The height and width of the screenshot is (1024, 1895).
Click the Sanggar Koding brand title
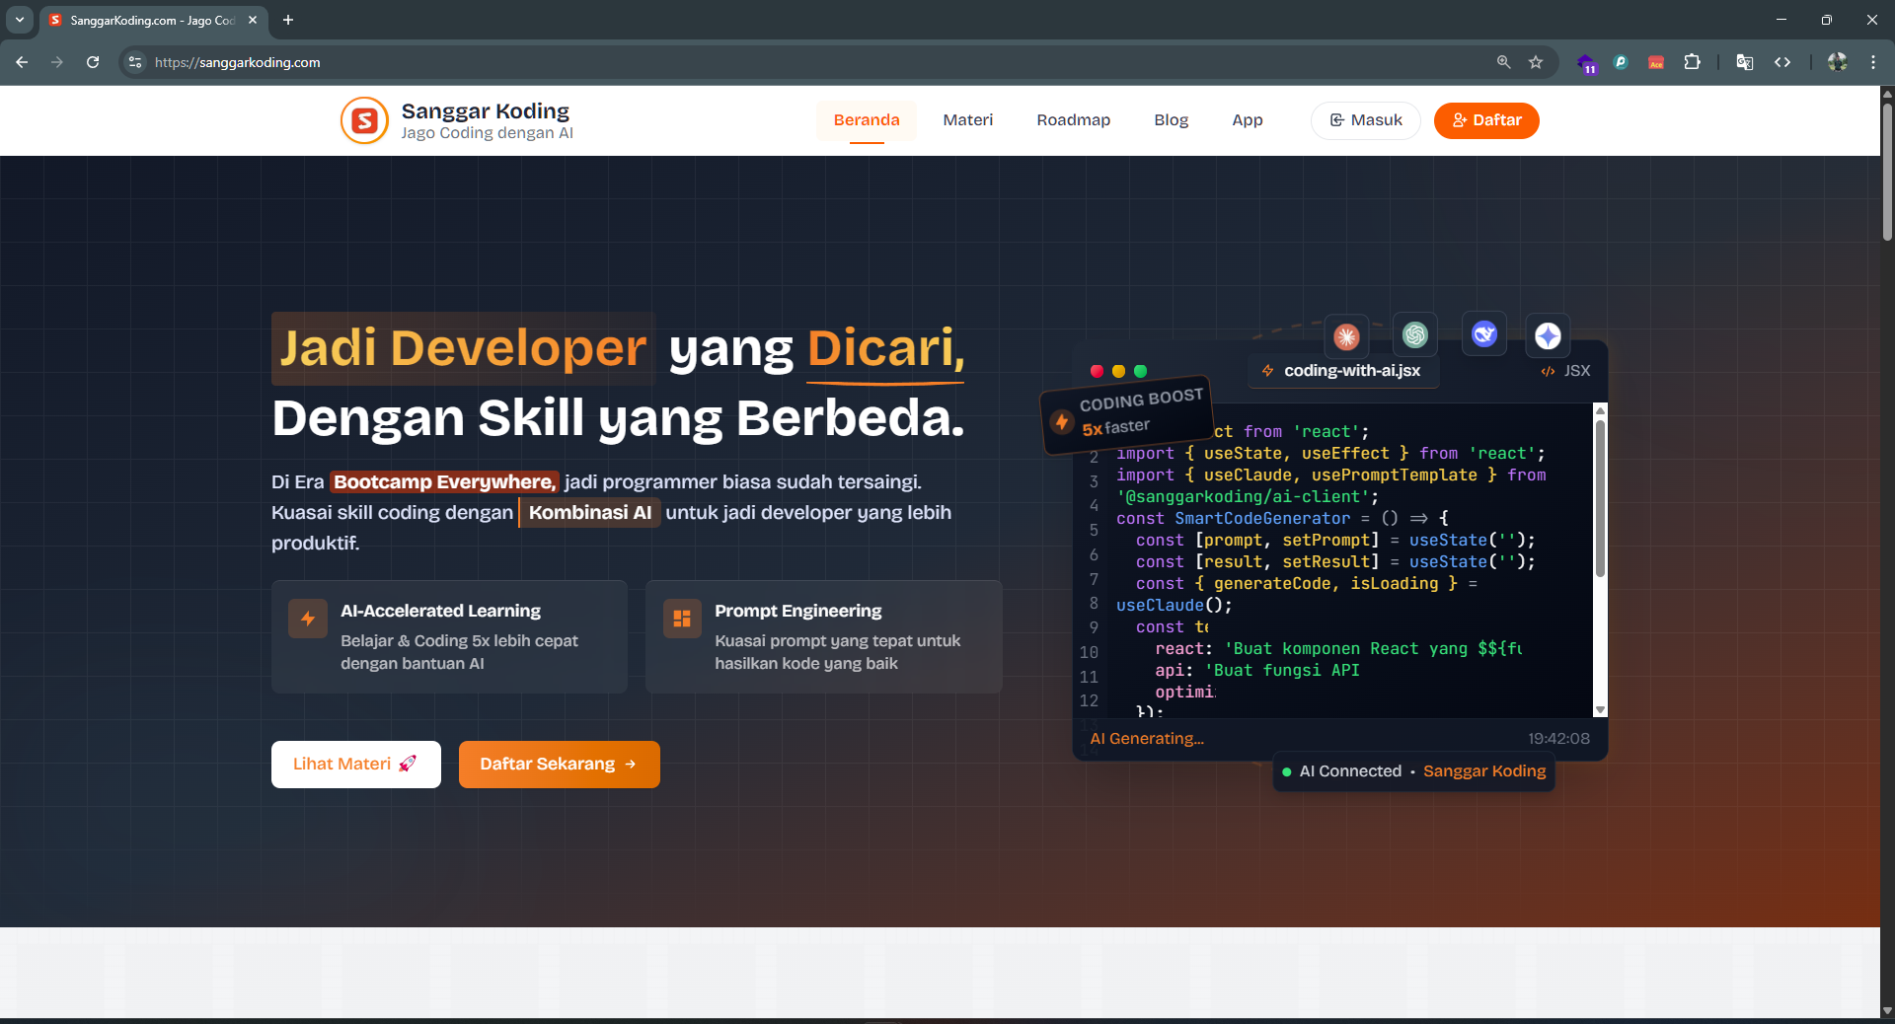(x=486, y=110)
